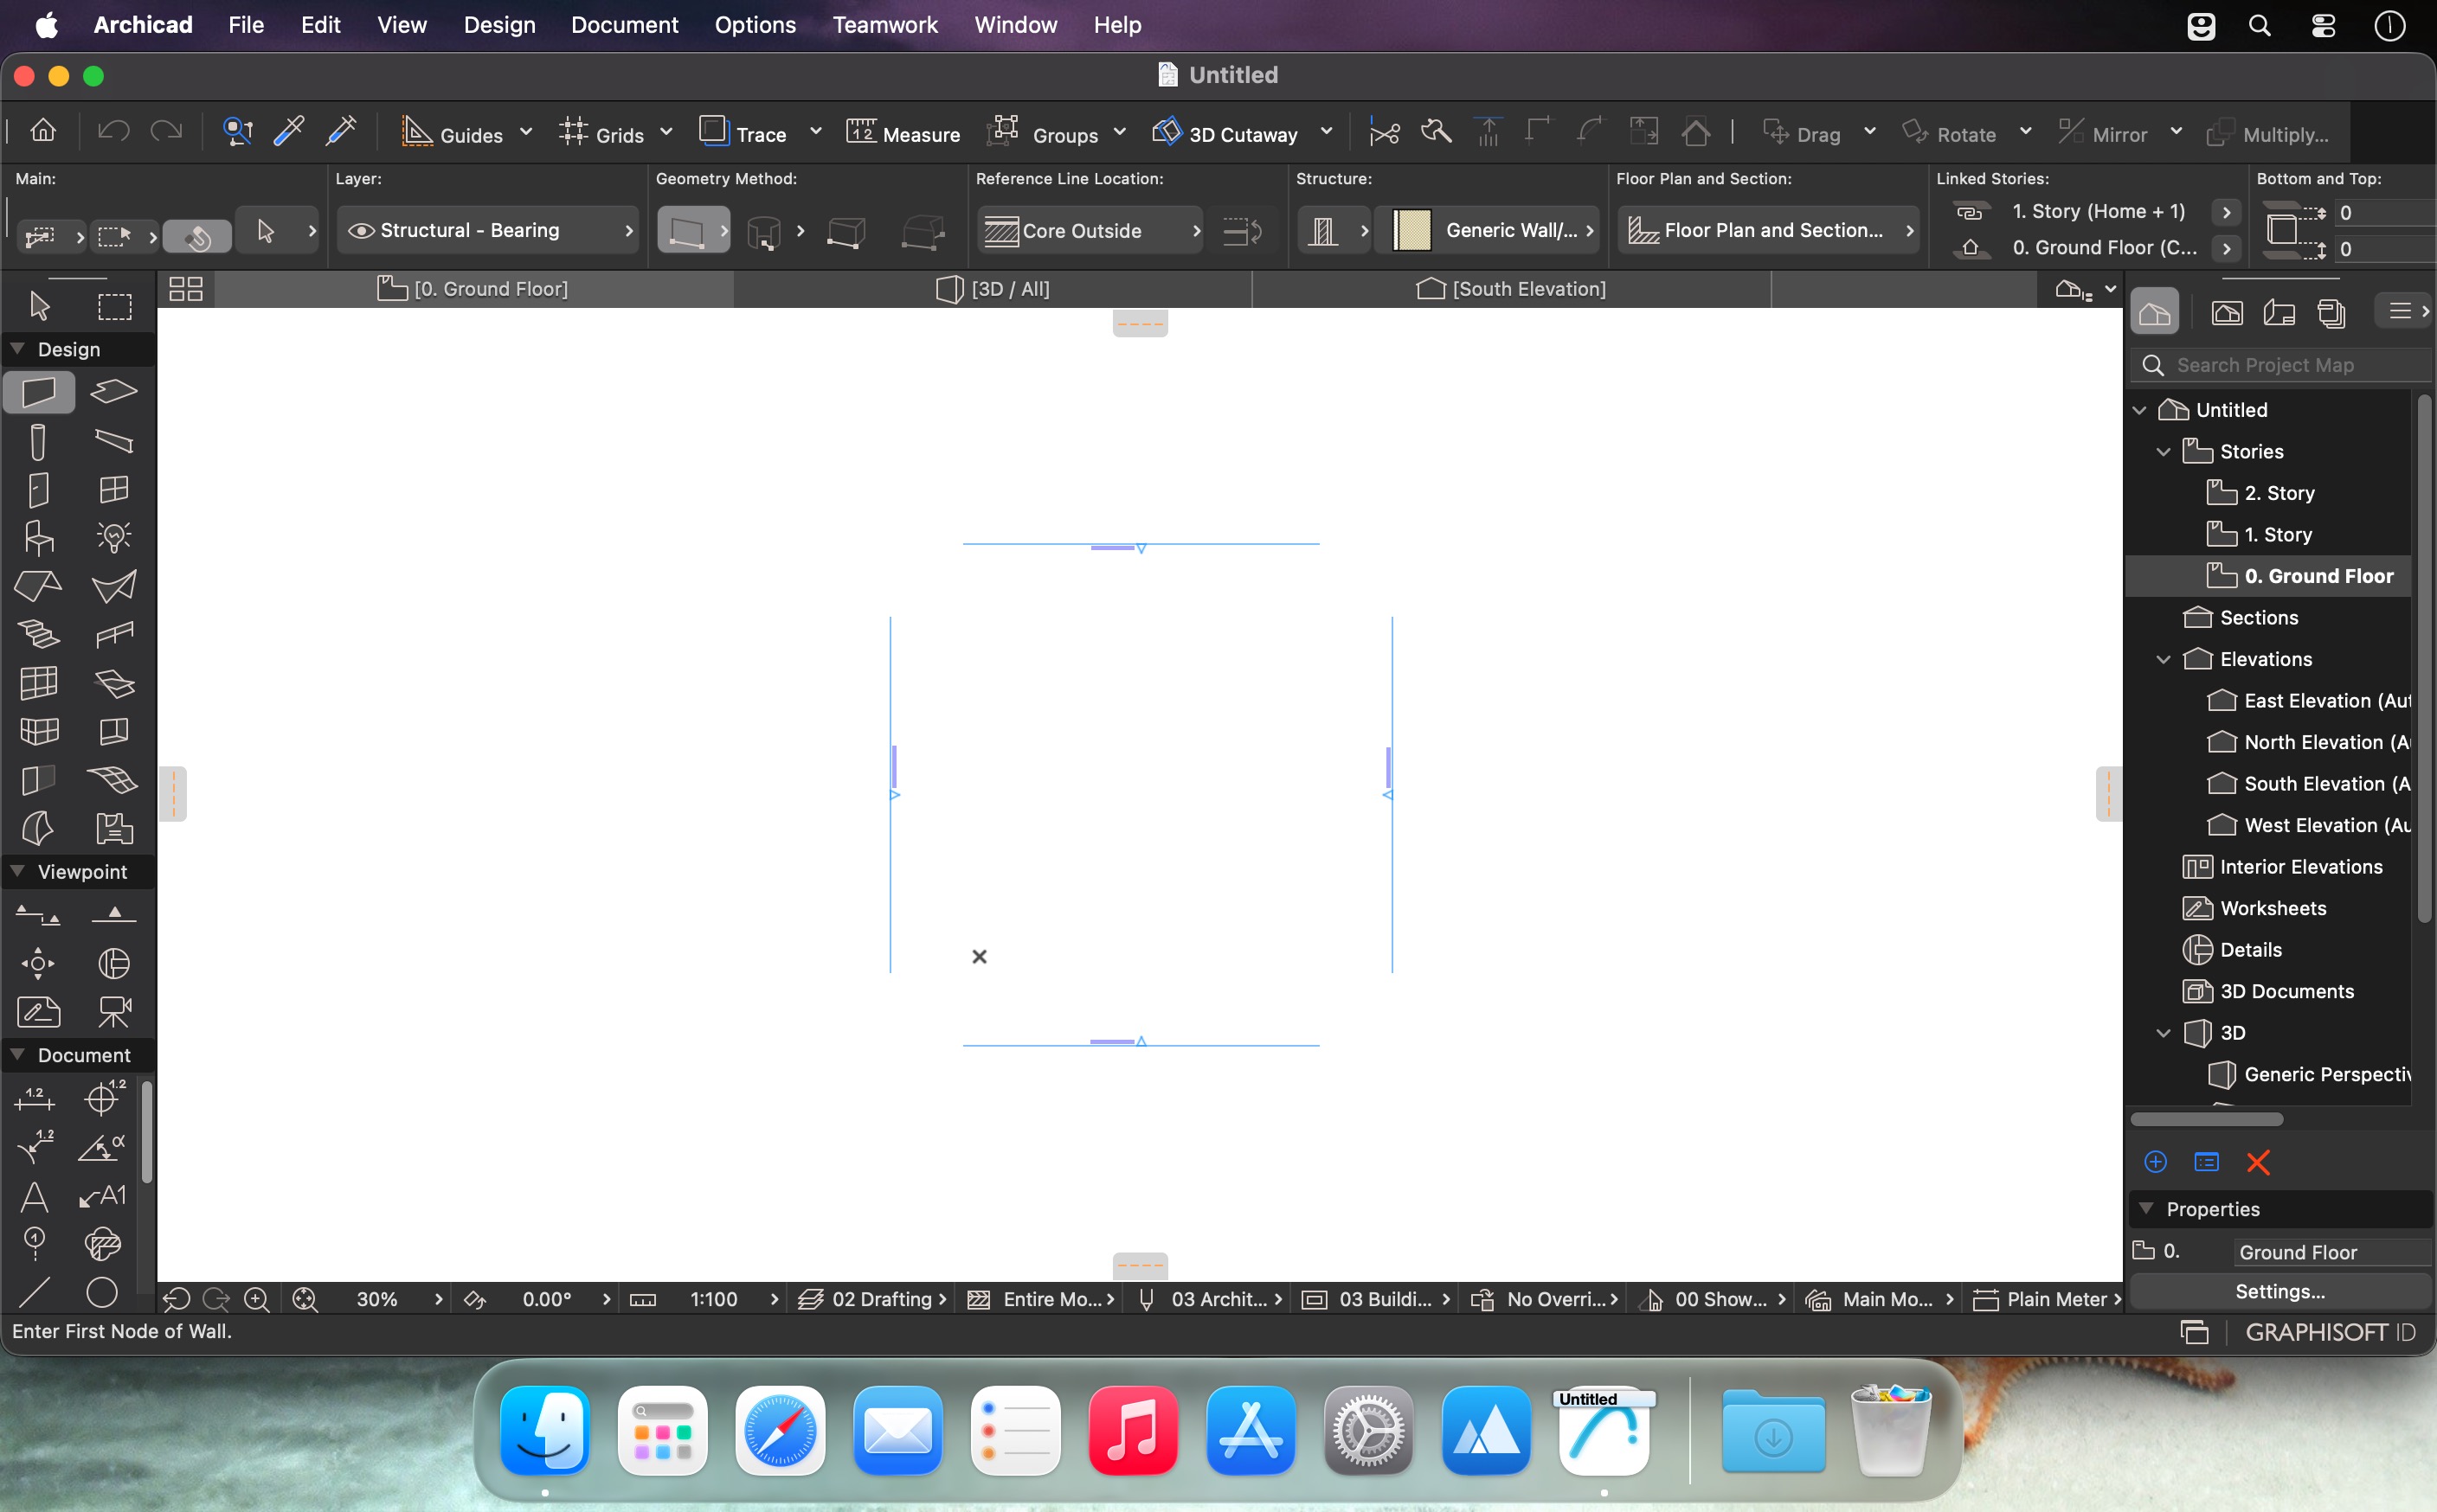The width and height of the screenshot is (2437, 1512).
Task: Click the Home icon in toolbar
Action: point(43,130)
